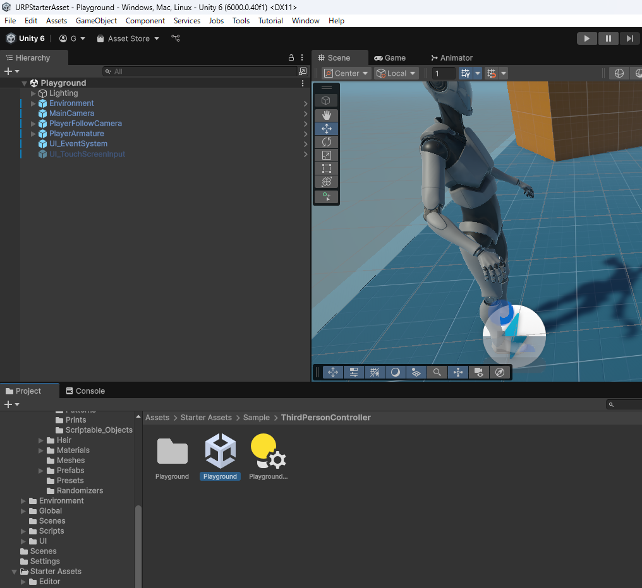This screenshot has width=642, height=588.
Task: Expand the Environment object in Hierarchy
Action: tap(33, 103)
